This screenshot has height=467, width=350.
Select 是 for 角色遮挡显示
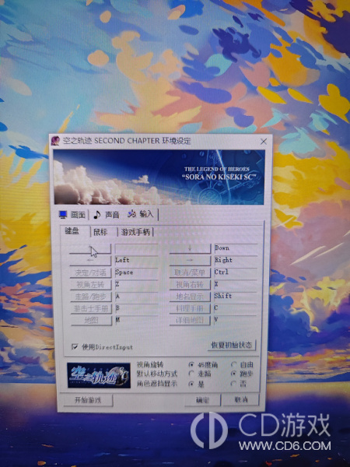coord(191,384)
